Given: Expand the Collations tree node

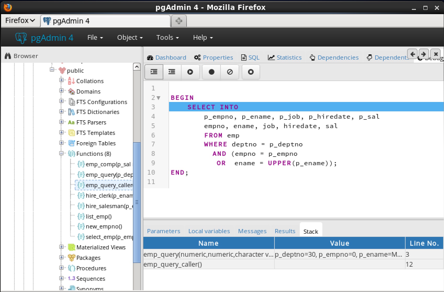Looking at the screenshot, I should point(61,80).
